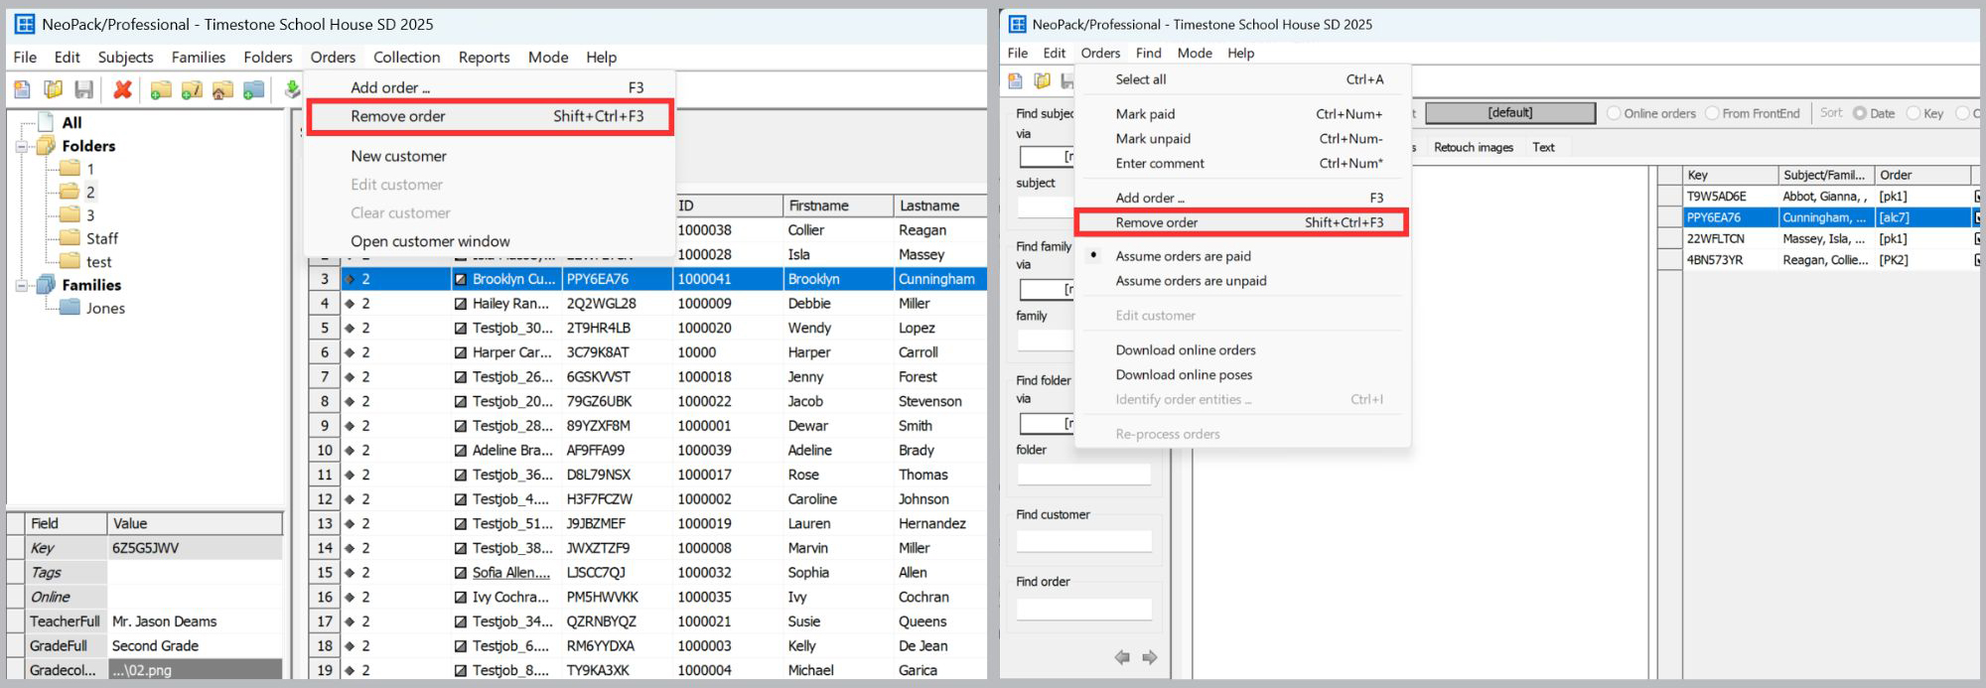The height and width of the screenshot is (688, 1986).
Task: Select the Jones family in the tree
Action: [105, 308]
